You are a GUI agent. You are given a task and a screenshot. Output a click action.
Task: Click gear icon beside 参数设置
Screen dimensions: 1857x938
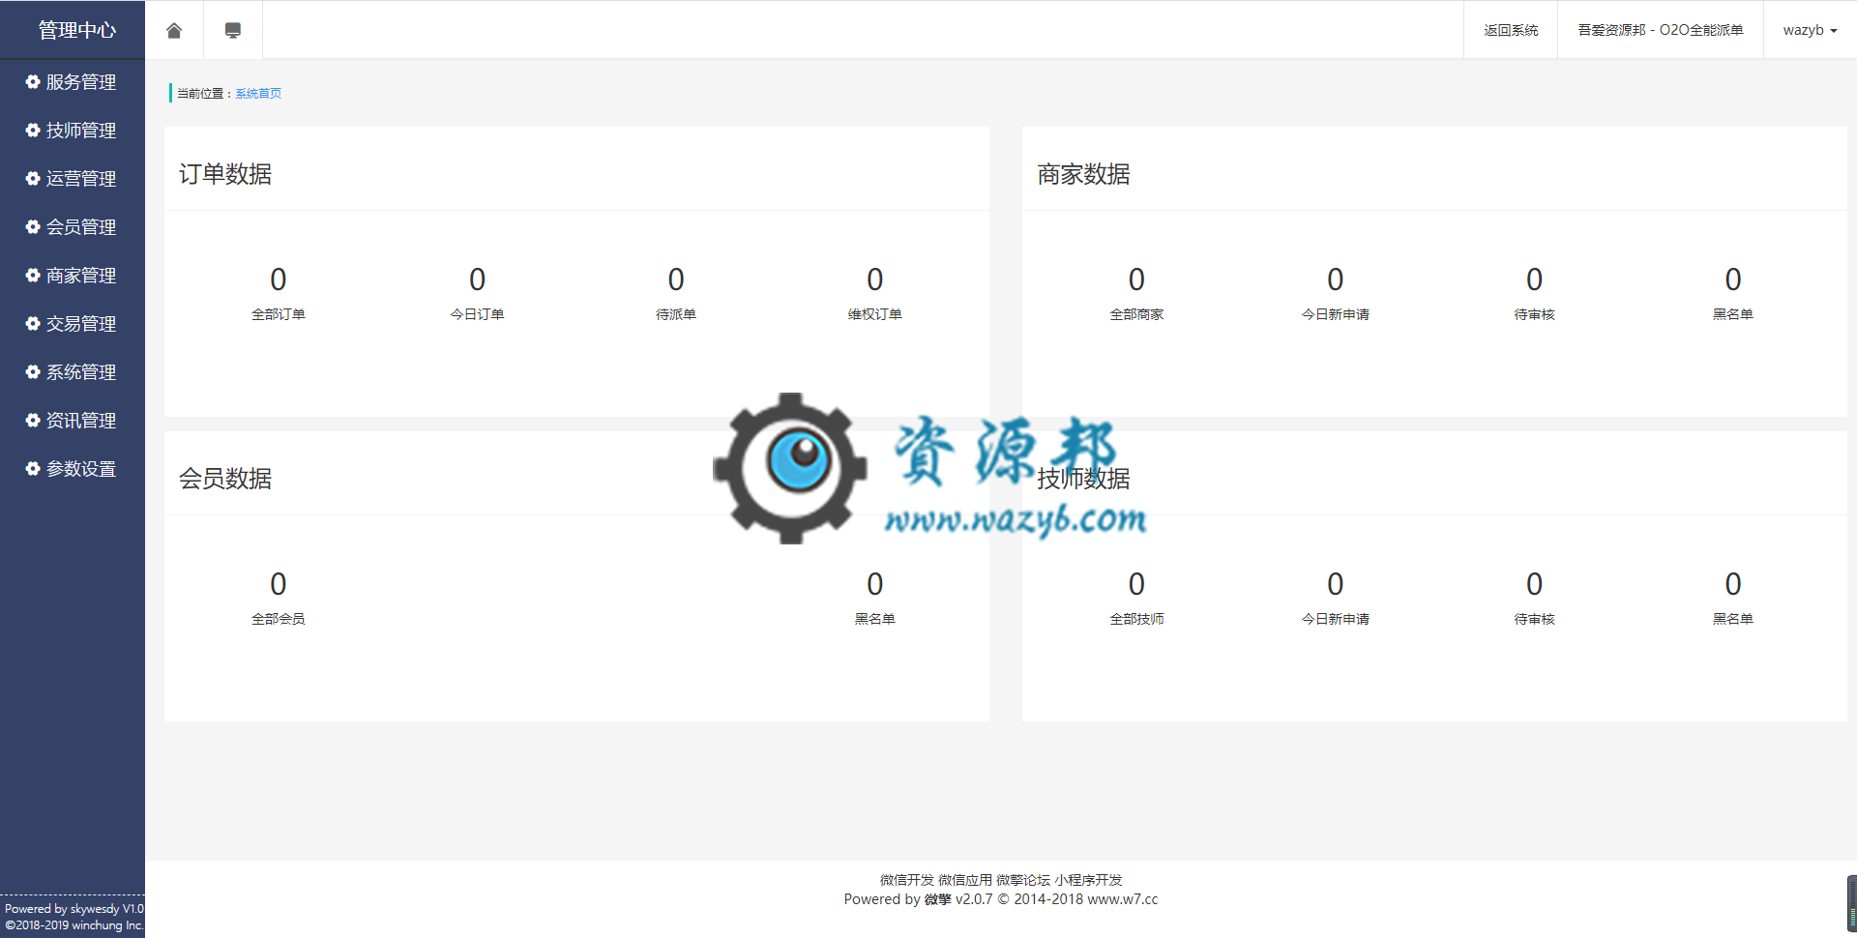(33, 469)
